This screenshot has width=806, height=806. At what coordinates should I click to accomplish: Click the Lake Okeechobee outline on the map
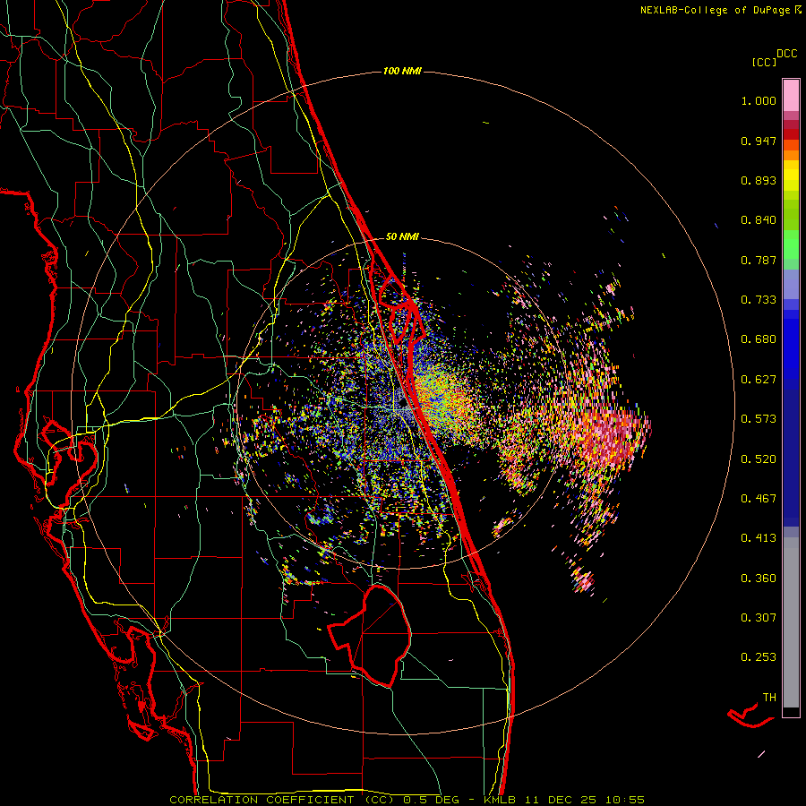(370, 635)
